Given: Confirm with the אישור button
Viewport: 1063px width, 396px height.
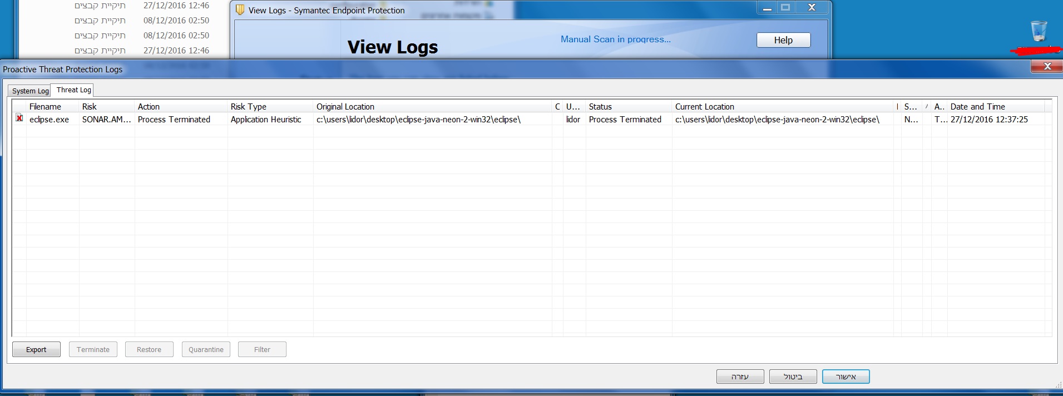Looking at the screenshot, I should pos(846,377).
